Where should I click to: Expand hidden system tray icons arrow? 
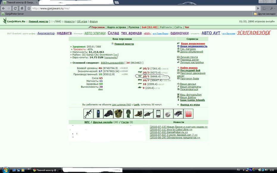[x=244, y=170]
